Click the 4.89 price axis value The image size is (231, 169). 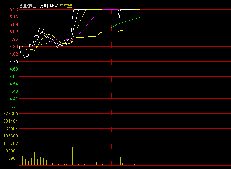tap(14, 47)
